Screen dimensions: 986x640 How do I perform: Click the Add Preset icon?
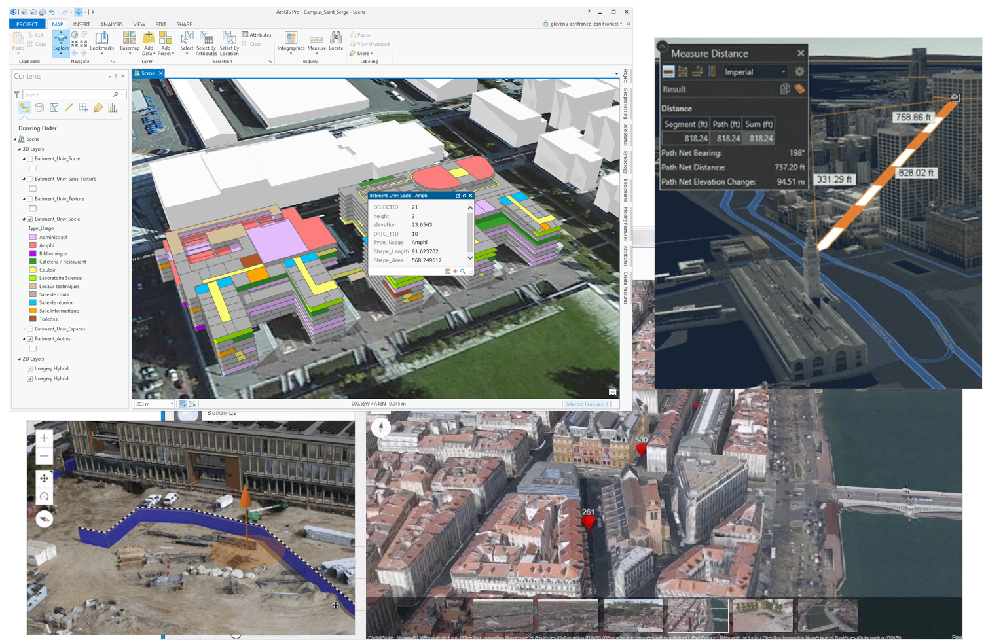pyautogui.click(x=166, y=42)
